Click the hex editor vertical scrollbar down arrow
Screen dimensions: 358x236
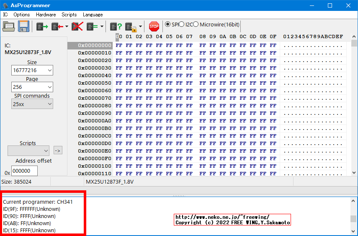point(354,173)
